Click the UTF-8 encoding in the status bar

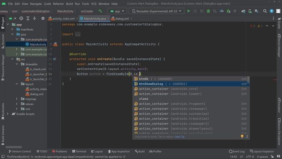tap(250, 157)
